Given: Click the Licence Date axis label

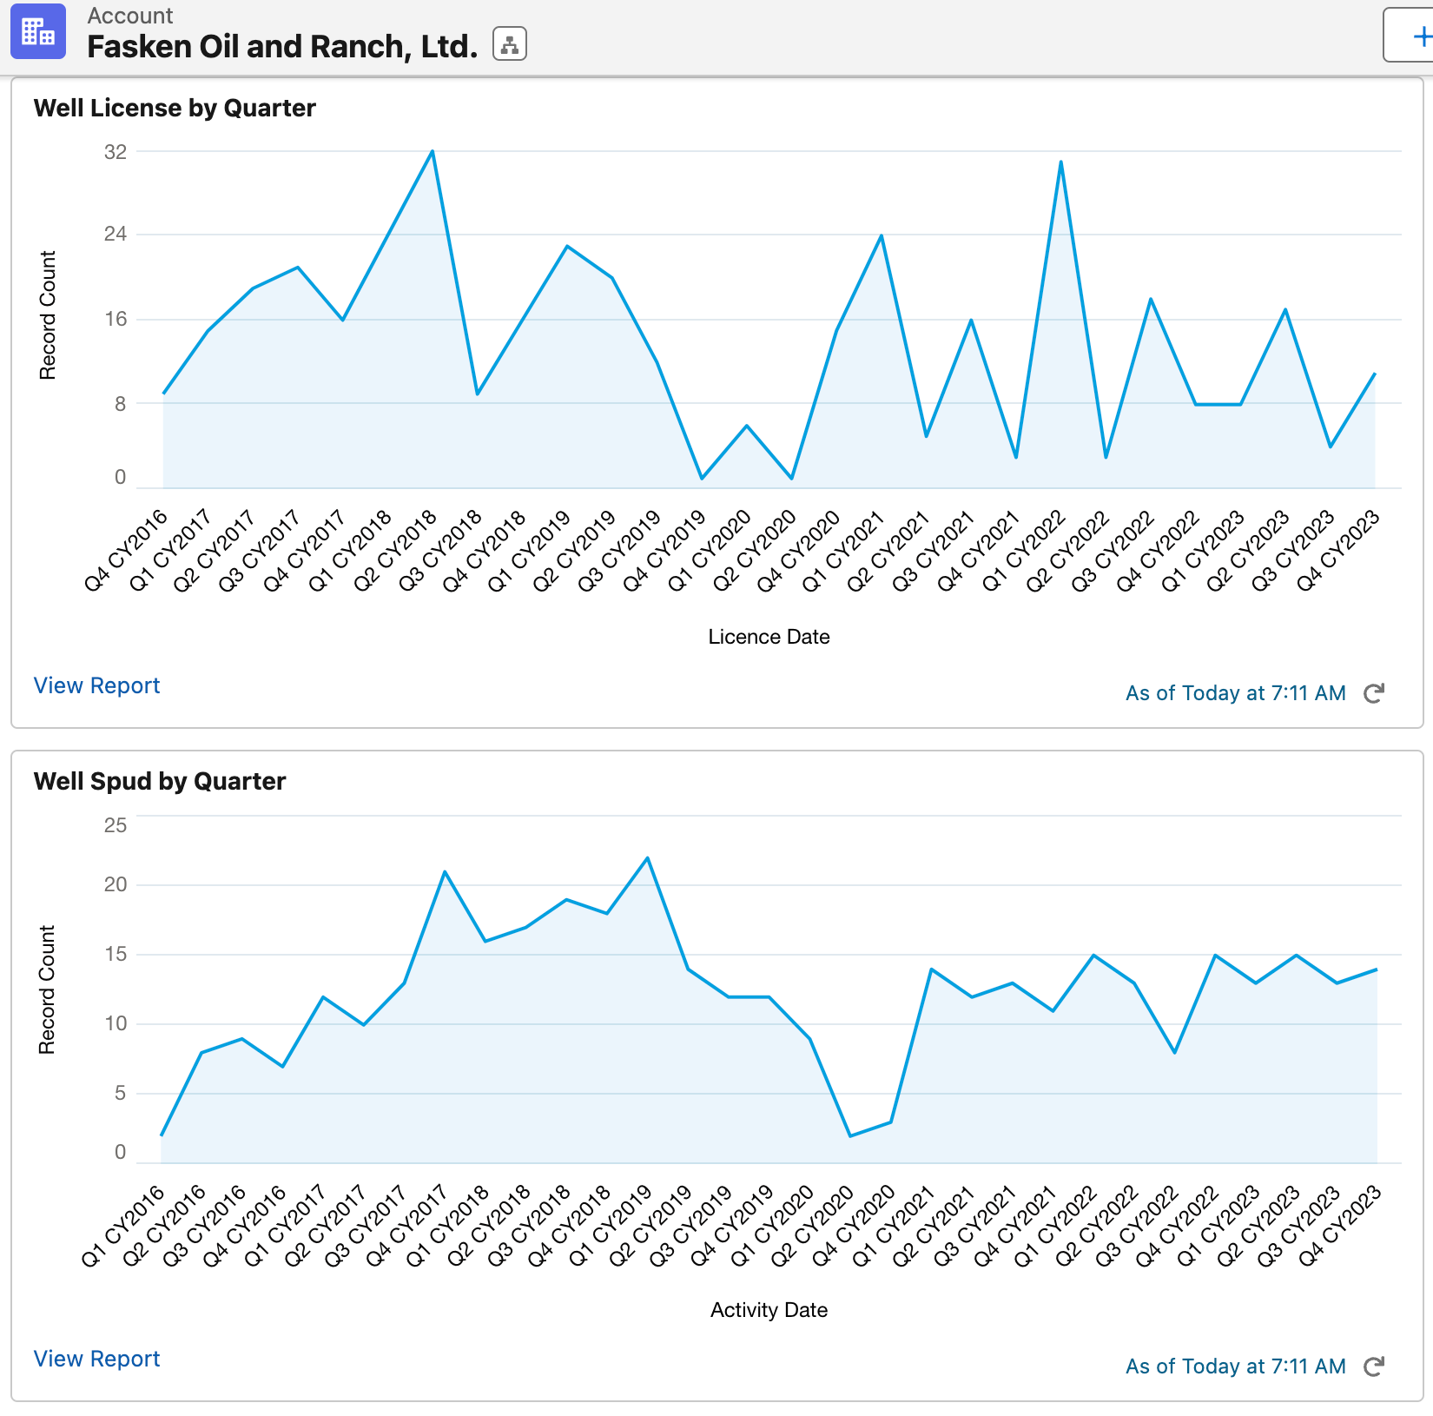Looking at the screenshot, I should pos(768,636).
